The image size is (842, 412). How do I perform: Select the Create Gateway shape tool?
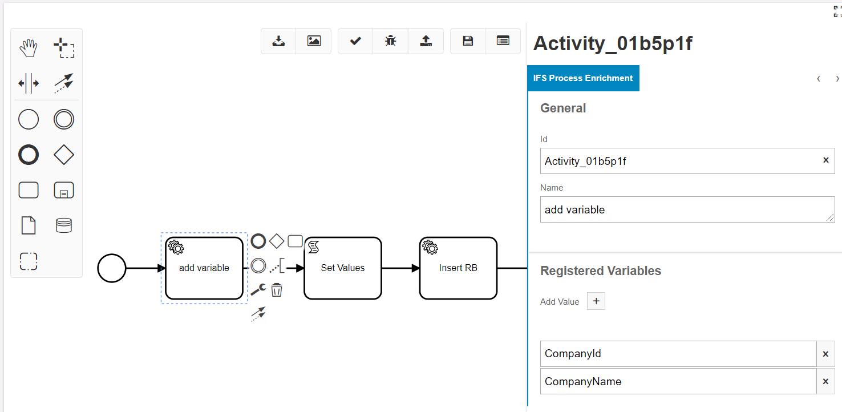63,154
